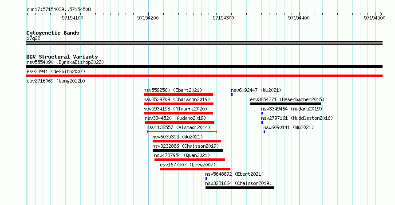Select the black bar under esv3654371

pyautogui.click(x=286, y=104)
